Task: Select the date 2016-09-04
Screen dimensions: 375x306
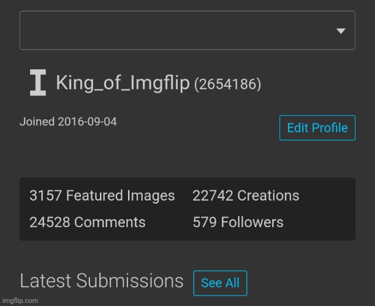Action: click(87, 122)
